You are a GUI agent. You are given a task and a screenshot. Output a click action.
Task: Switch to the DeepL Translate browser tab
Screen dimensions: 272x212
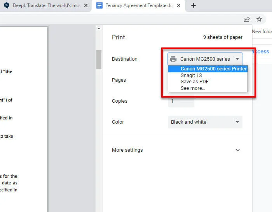45,5
